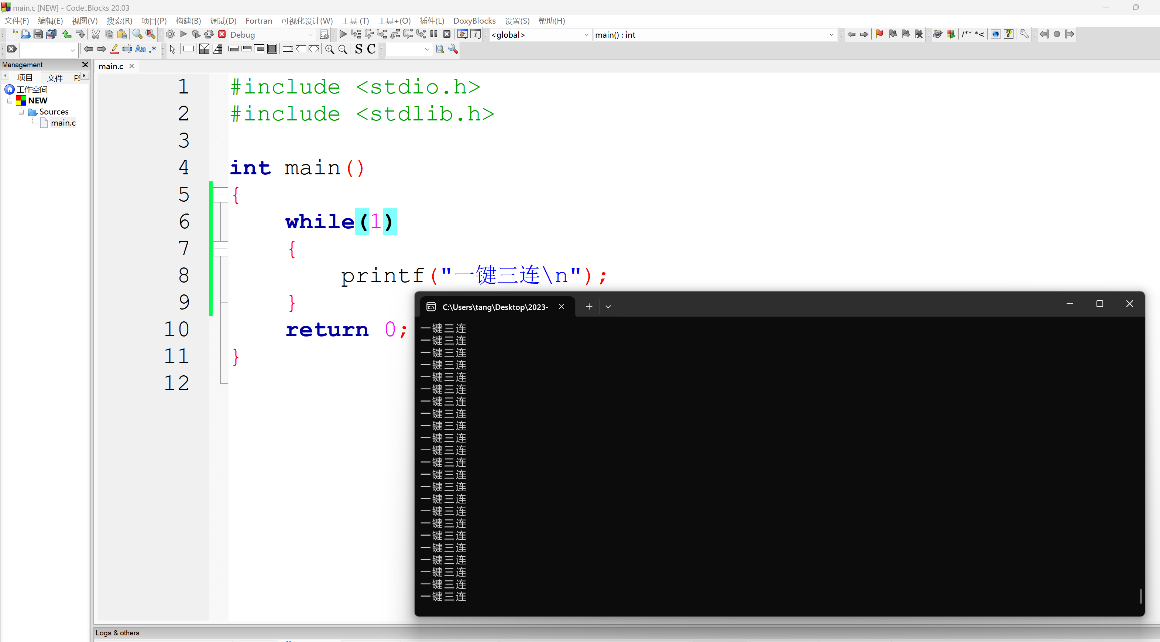The height and width of the screenshot is (642, 1160).
Task: Open a new terminal tab with plus button
Action: point(589,306)
